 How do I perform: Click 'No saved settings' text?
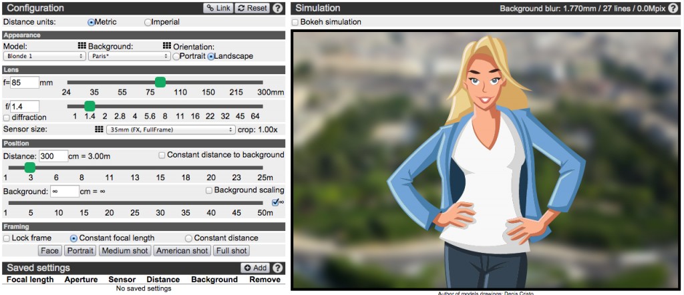click(144, 288)
